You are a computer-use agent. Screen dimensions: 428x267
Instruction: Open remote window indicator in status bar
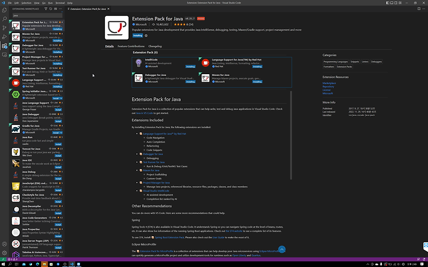(x=3, y=260)
